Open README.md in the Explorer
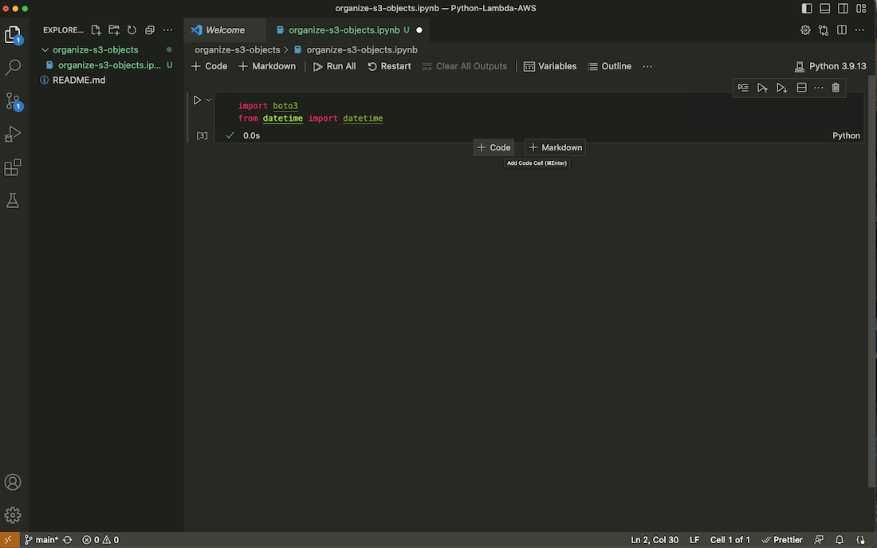 click(79, 80)
